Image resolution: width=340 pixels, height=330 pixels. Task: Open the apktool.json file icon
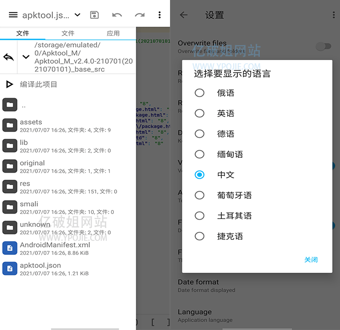(x=10, y=268)
